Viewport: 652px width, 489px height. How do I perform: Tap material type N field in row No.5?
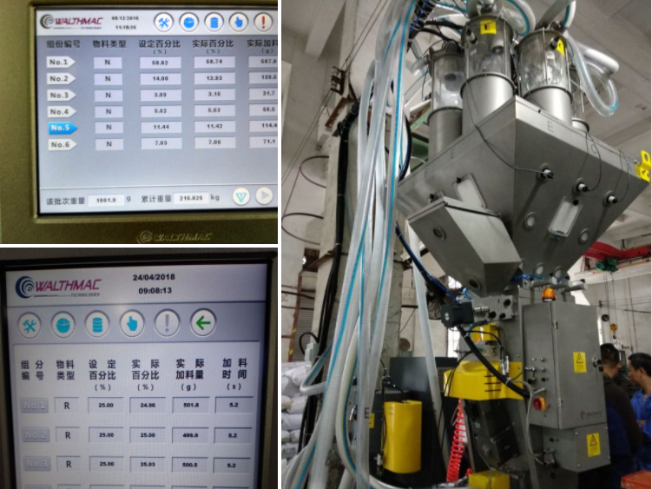(x=109, y=128)
